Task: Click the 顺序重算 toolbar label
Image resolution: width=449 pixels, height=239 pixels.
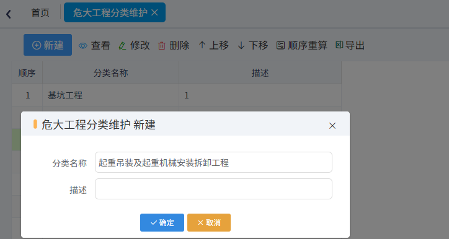Action: click(308, 45)
